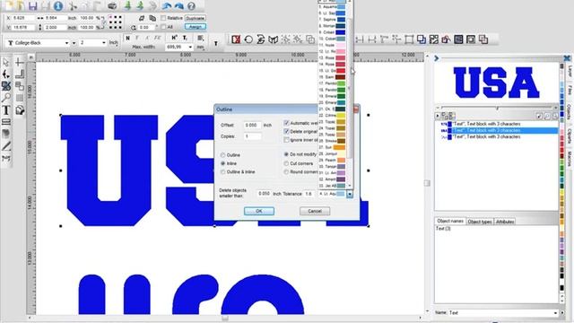Click the bold N text style icon
Image resolution: width=574 pixels, height=323 pixels.
coord(127,38)
